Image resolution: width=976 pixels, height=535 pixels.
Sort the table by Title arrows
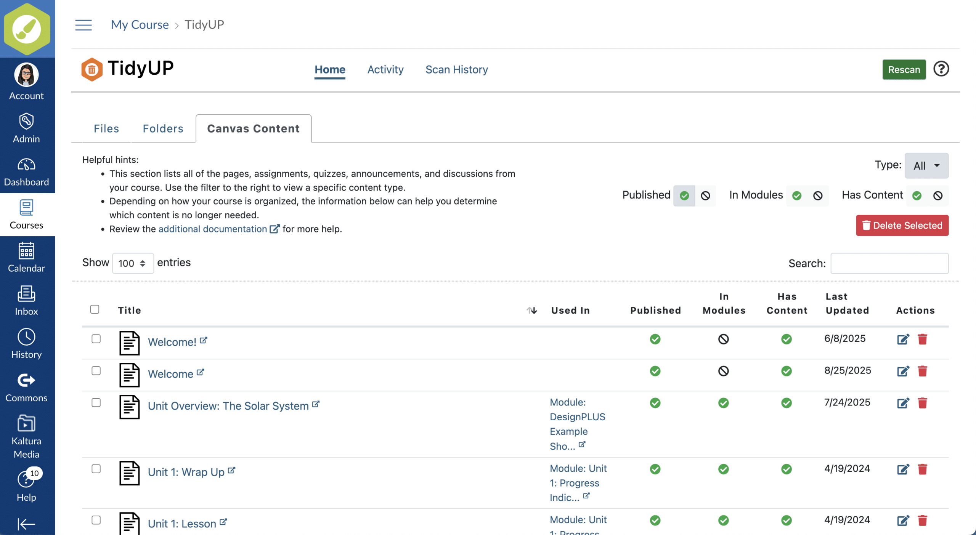pos(532,310)
